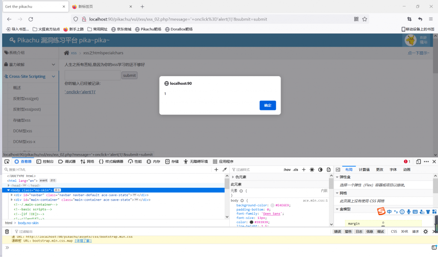Bookmark this page with star icon

click(365, 19)
